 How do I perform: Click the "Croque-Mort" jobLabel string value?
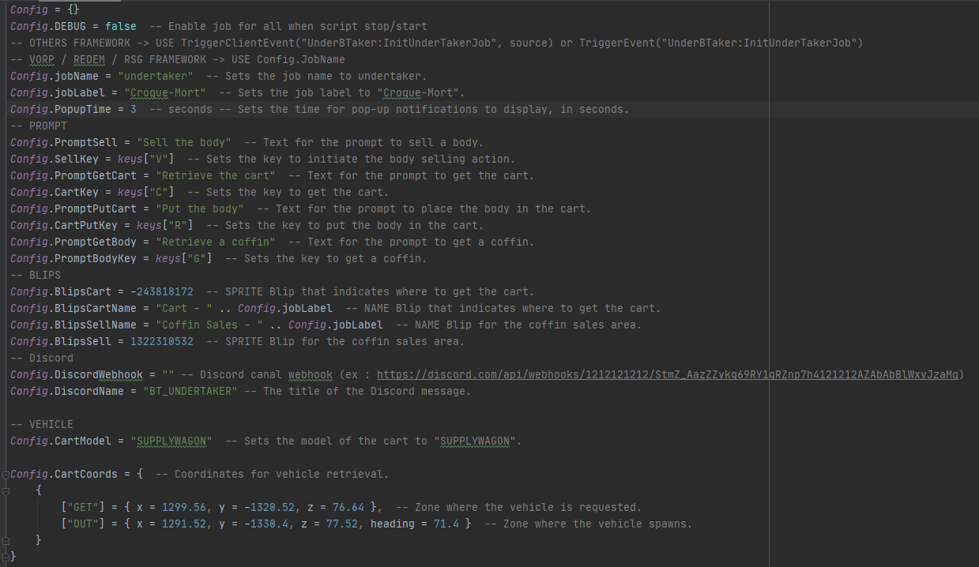pyautogui.click(x=165, y=93)
